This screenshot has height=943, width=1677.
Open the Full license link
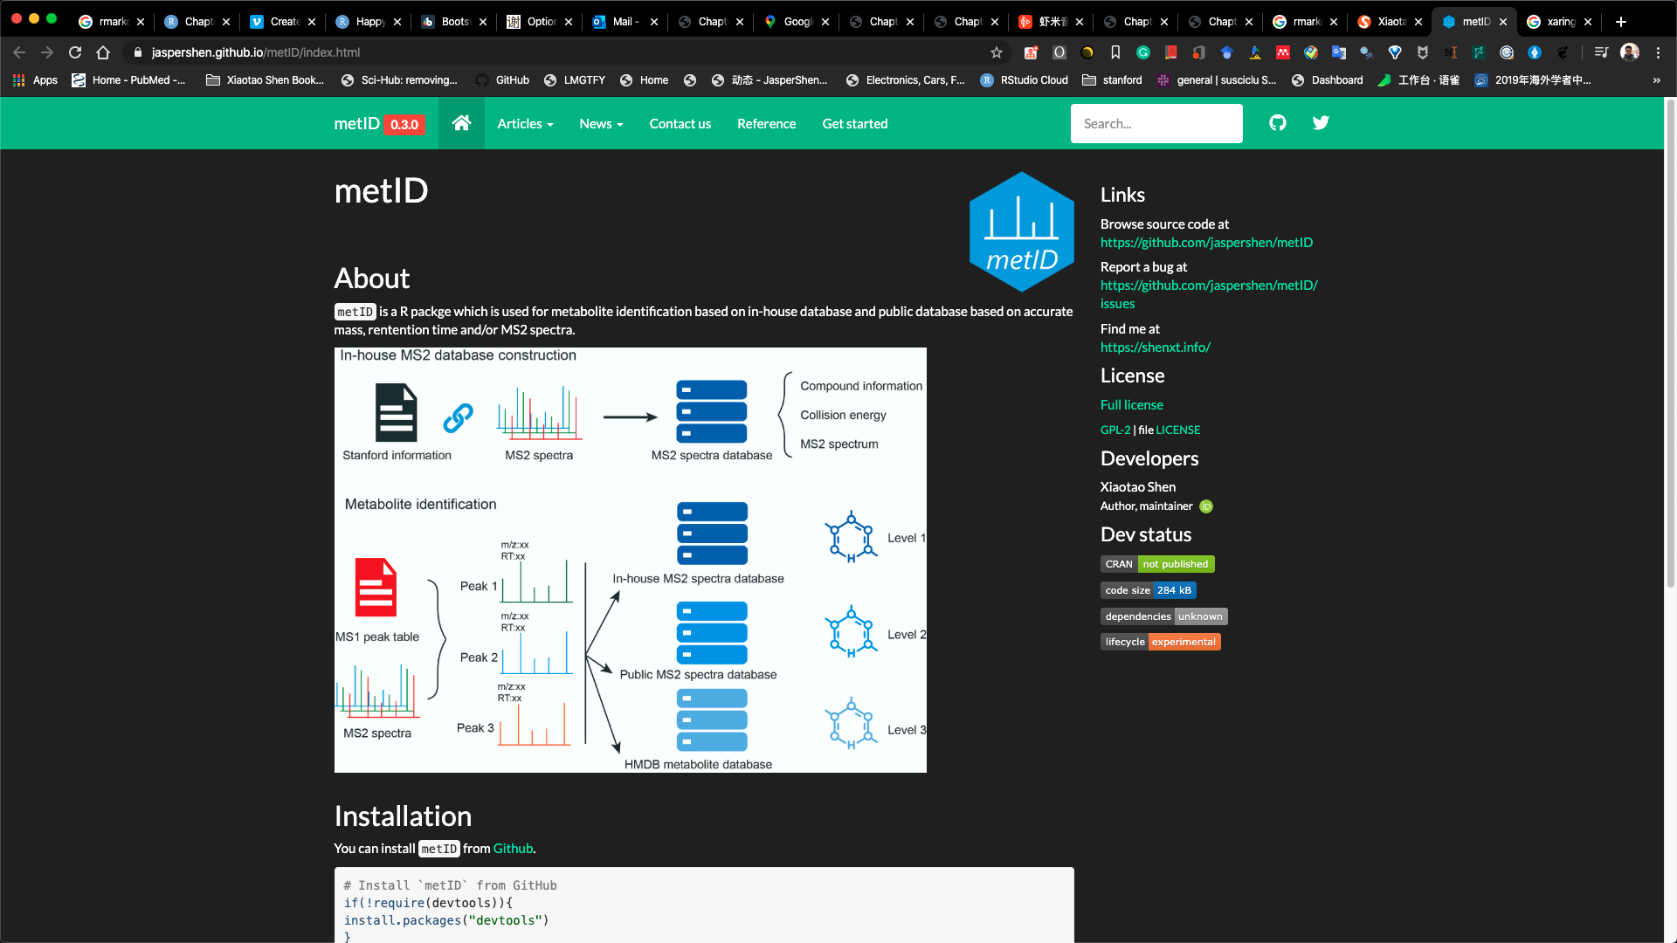[1131, 404]
